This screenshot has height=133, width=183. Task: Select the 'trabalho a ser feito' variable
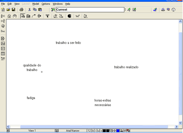(68, 43)
